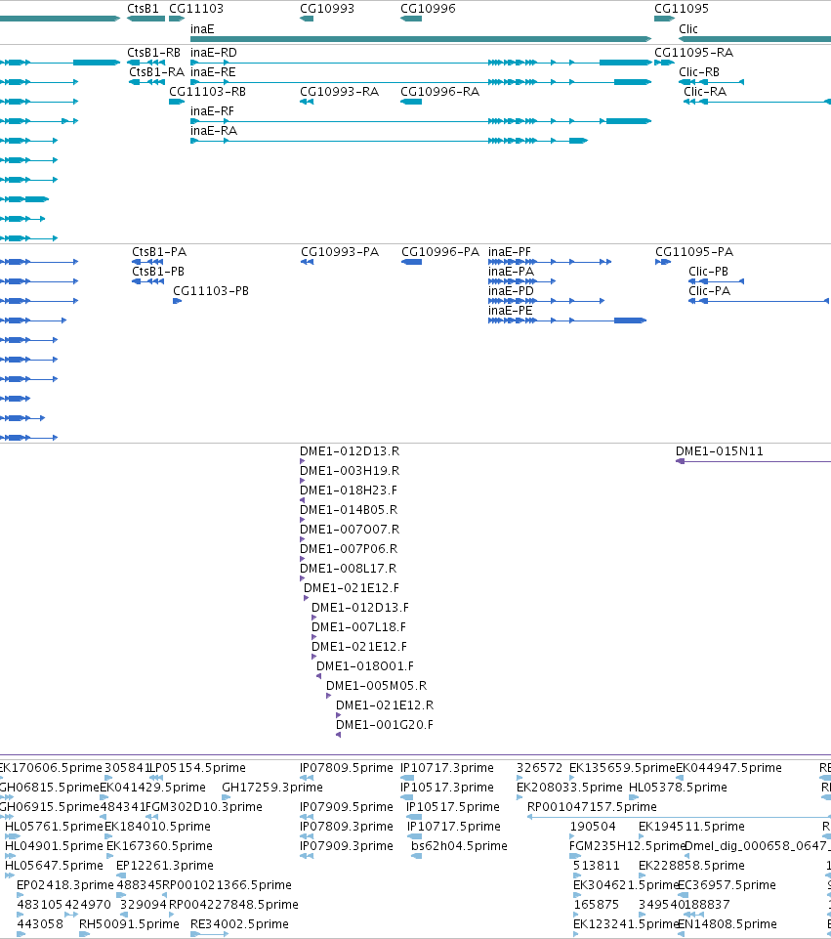
Task: Select the Clic gene label
Action: pyautogui.click(x=688, y=28)
